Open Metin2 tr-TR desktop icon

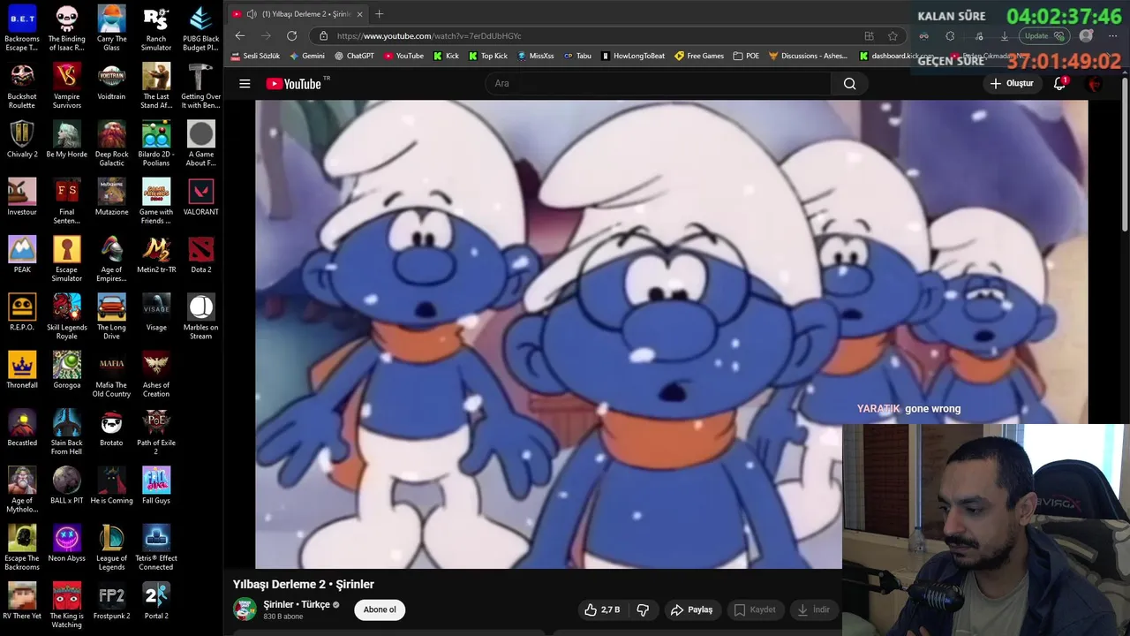click(156, 254)
